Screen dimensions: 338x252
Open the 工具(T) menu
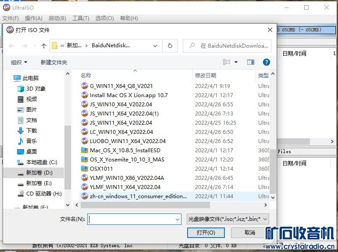click(x=81, y=18)
